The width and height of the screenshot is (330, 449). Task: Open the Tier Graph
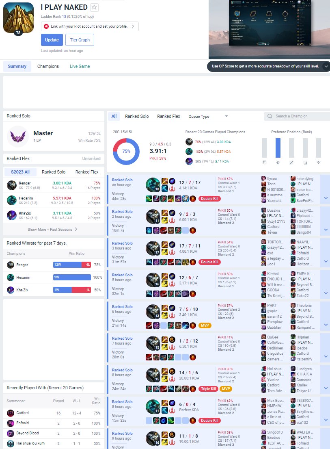click(80, 40)
